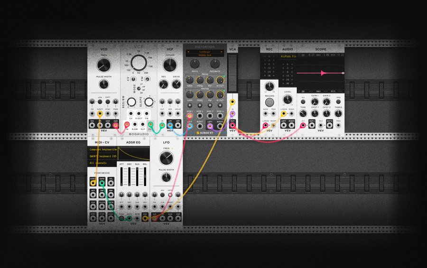Screen dimensions: 427x268
Task: Click the Bogaudio VCF IN jack
Action: pos(127,125)
